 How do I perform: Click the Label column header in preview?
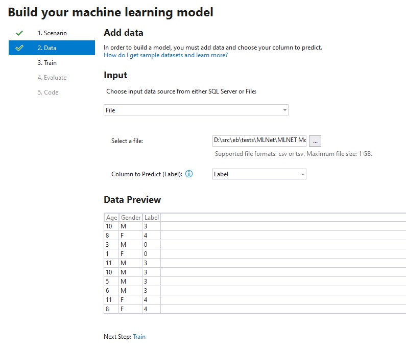pyautogui.click(x=152, y=218)
